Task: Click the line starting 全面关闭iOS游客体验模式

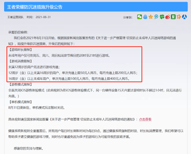Action: (x=95, y=93)
